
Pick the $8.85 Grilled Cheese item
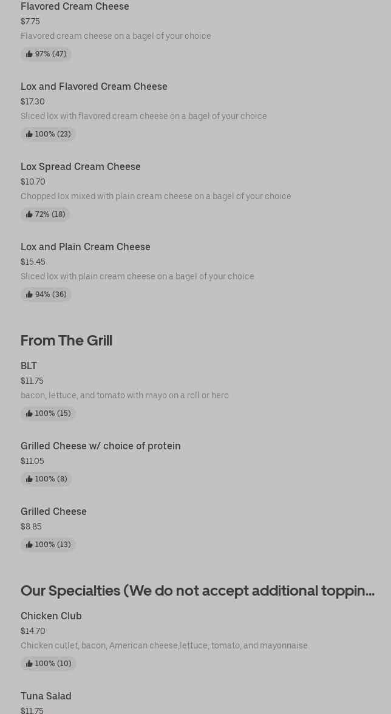pyautogui.click(x=53, y=512)
